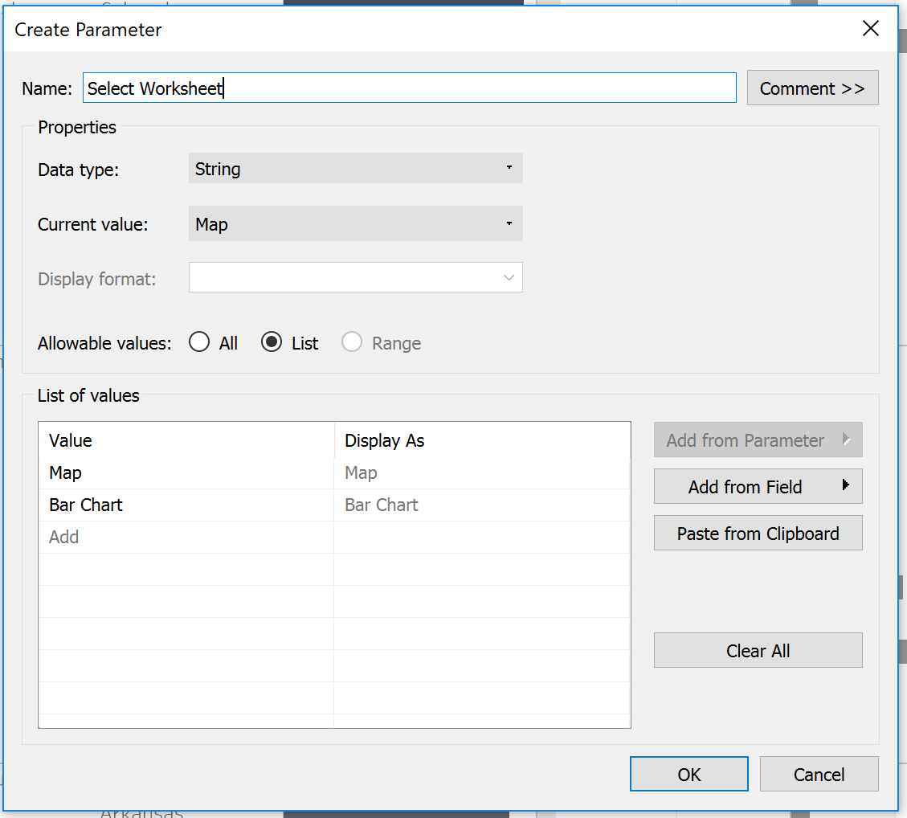Confirm with the OK button

coord(689,774)
